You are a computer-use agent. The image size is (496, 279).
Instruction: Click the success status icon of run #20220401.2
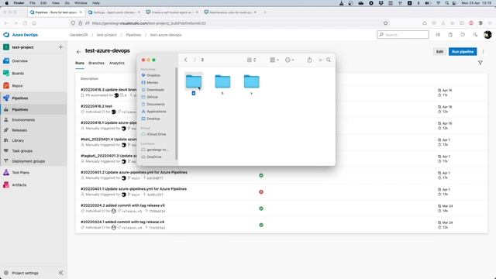261,175
